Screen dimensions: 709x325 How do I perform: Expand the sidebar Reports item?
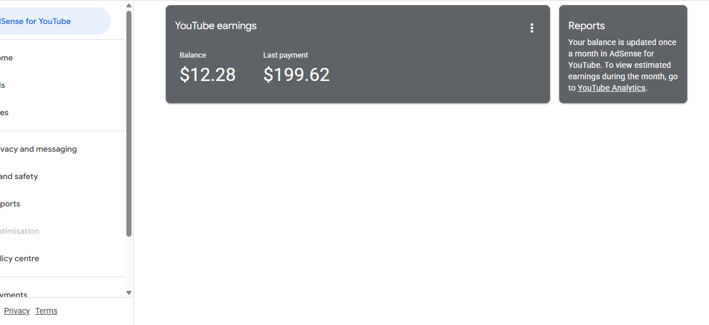(x=10, y=204)
